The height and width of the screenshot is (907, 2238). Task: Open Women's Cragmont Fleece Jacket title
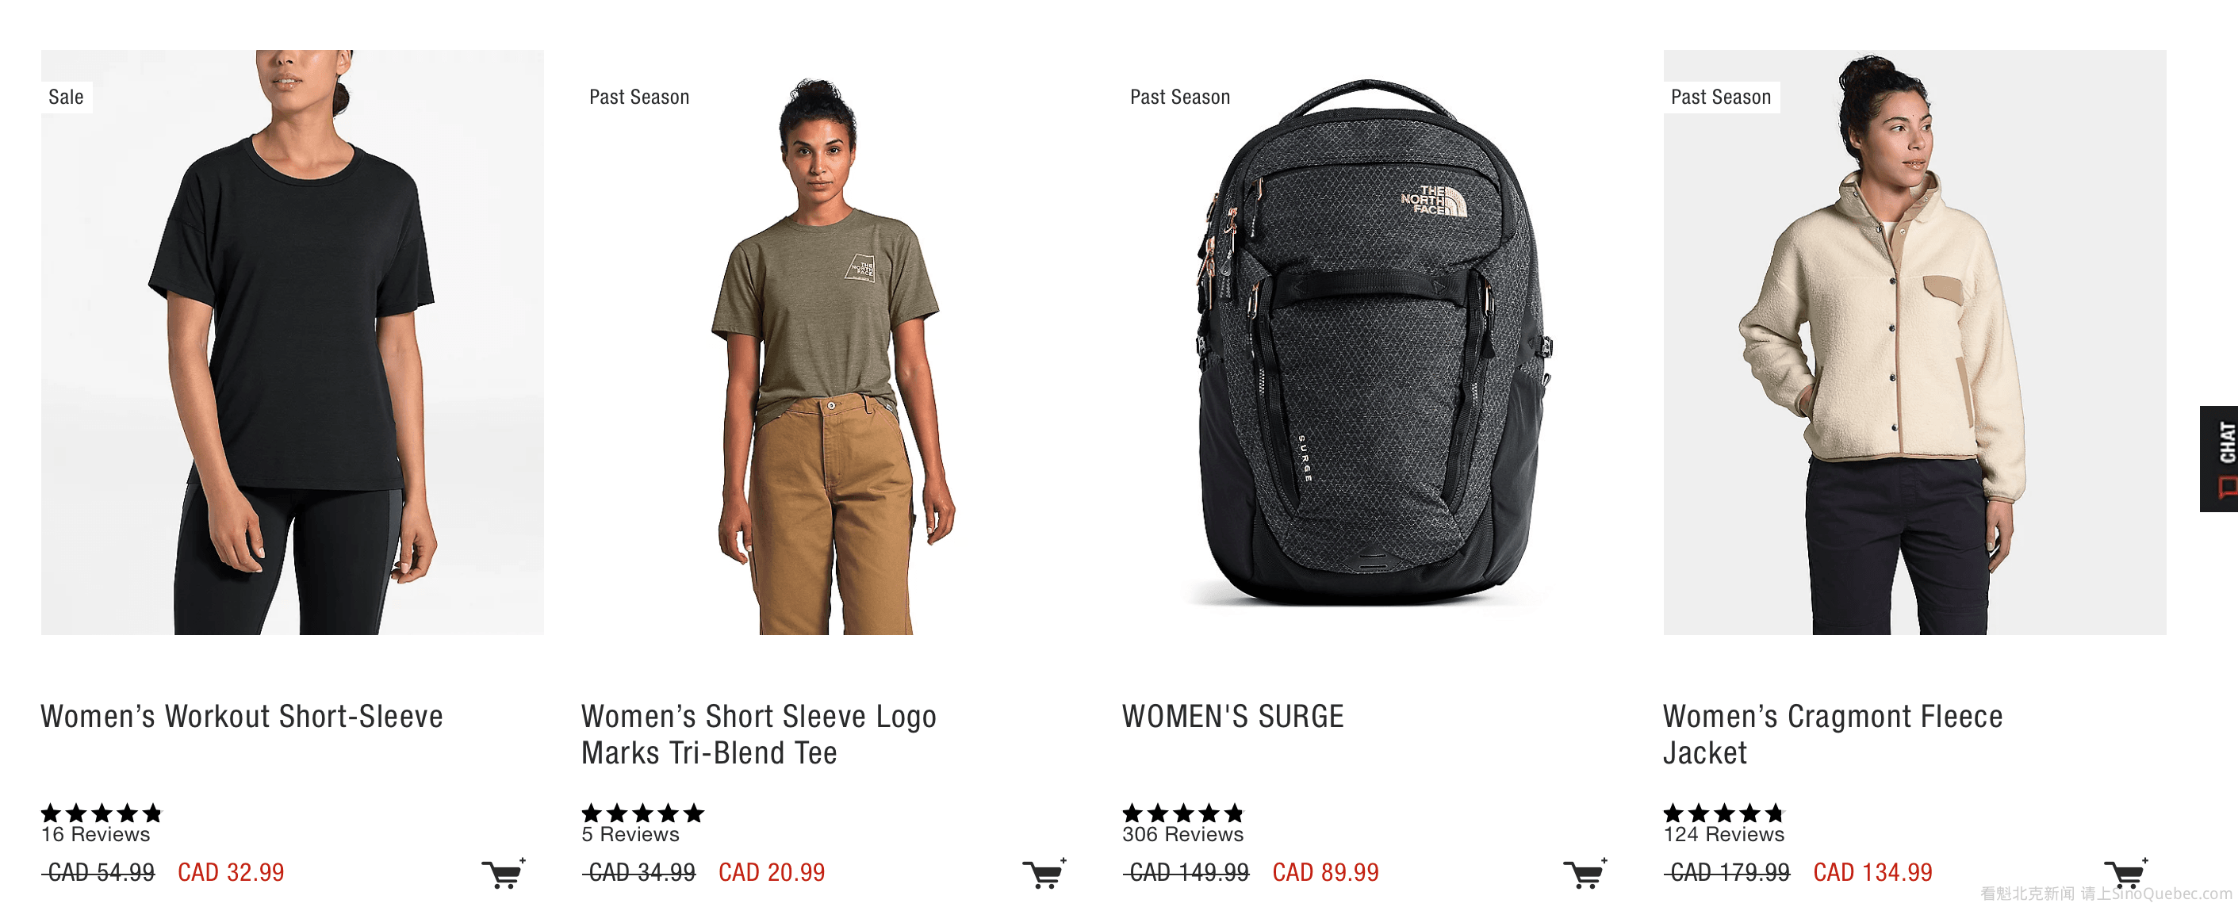1832,734
